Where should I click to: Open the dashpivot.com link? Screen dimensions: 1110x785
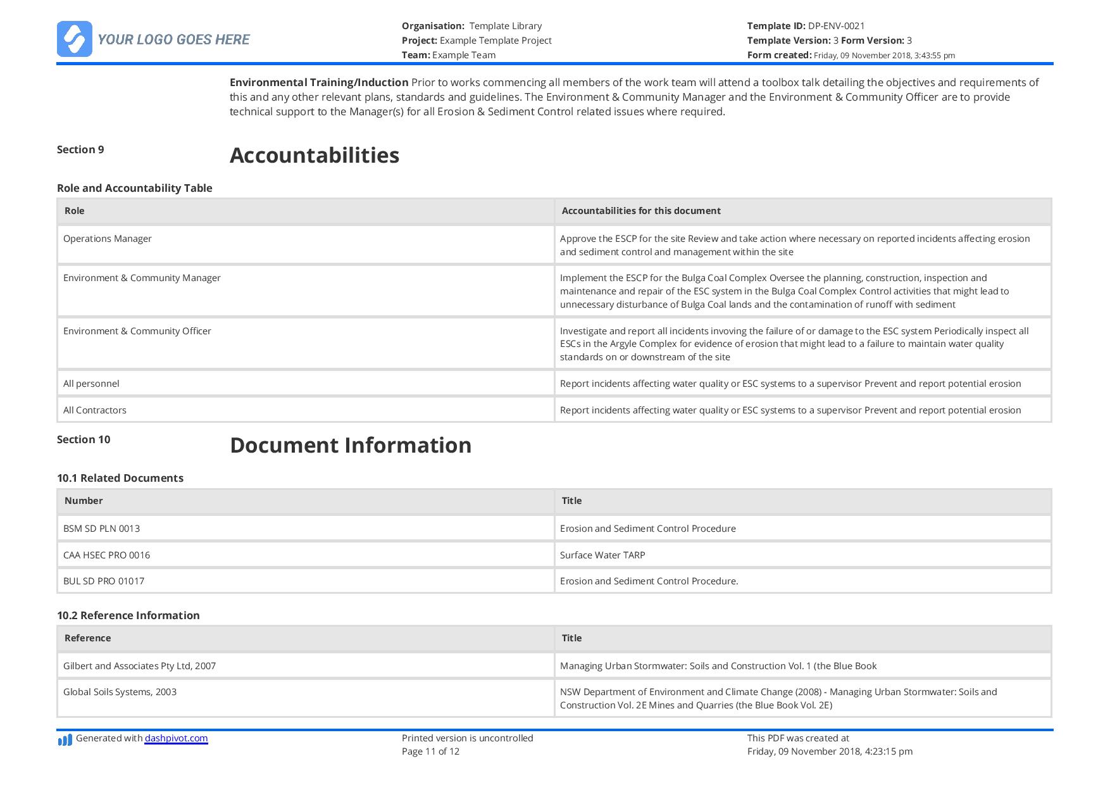[x=176, y=738]
